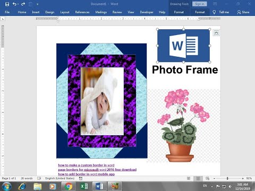
Task: Click the 91% zoom level
Action: 249,178
